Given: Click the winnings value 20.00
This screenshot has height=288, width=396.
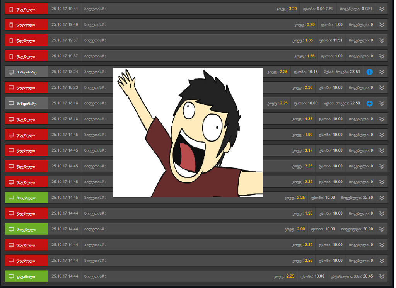Looking at the screenshot, I should tap(368, 229).
